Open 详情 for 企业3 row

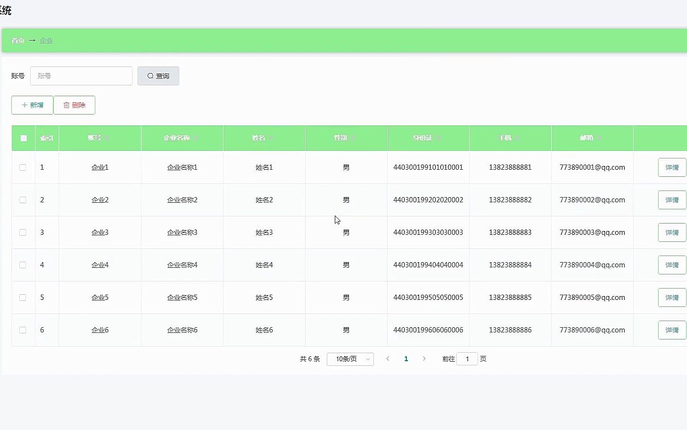[672, 232]
